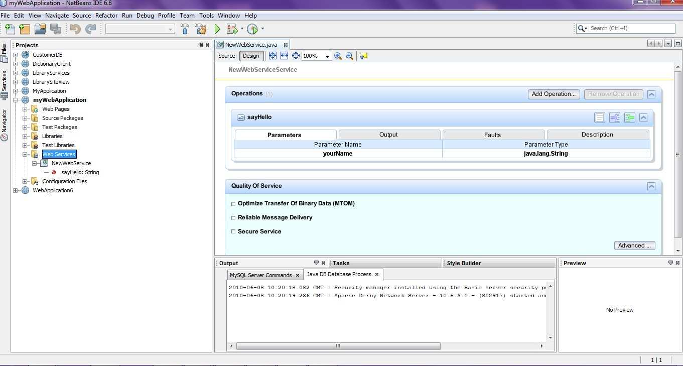Click the Open Project toolbar icon
Screen dimensions: 683x366
click(40, 29)
